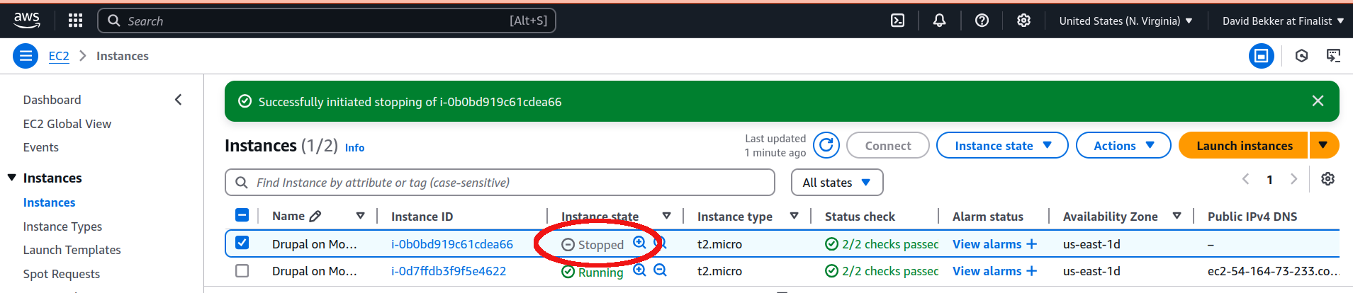Open the notifications bell
This screenshot has width=1353, height=293.
[939, 21]
